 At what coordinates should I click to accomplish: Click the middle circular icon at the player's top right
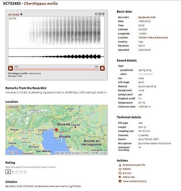[x=100, y=14]
